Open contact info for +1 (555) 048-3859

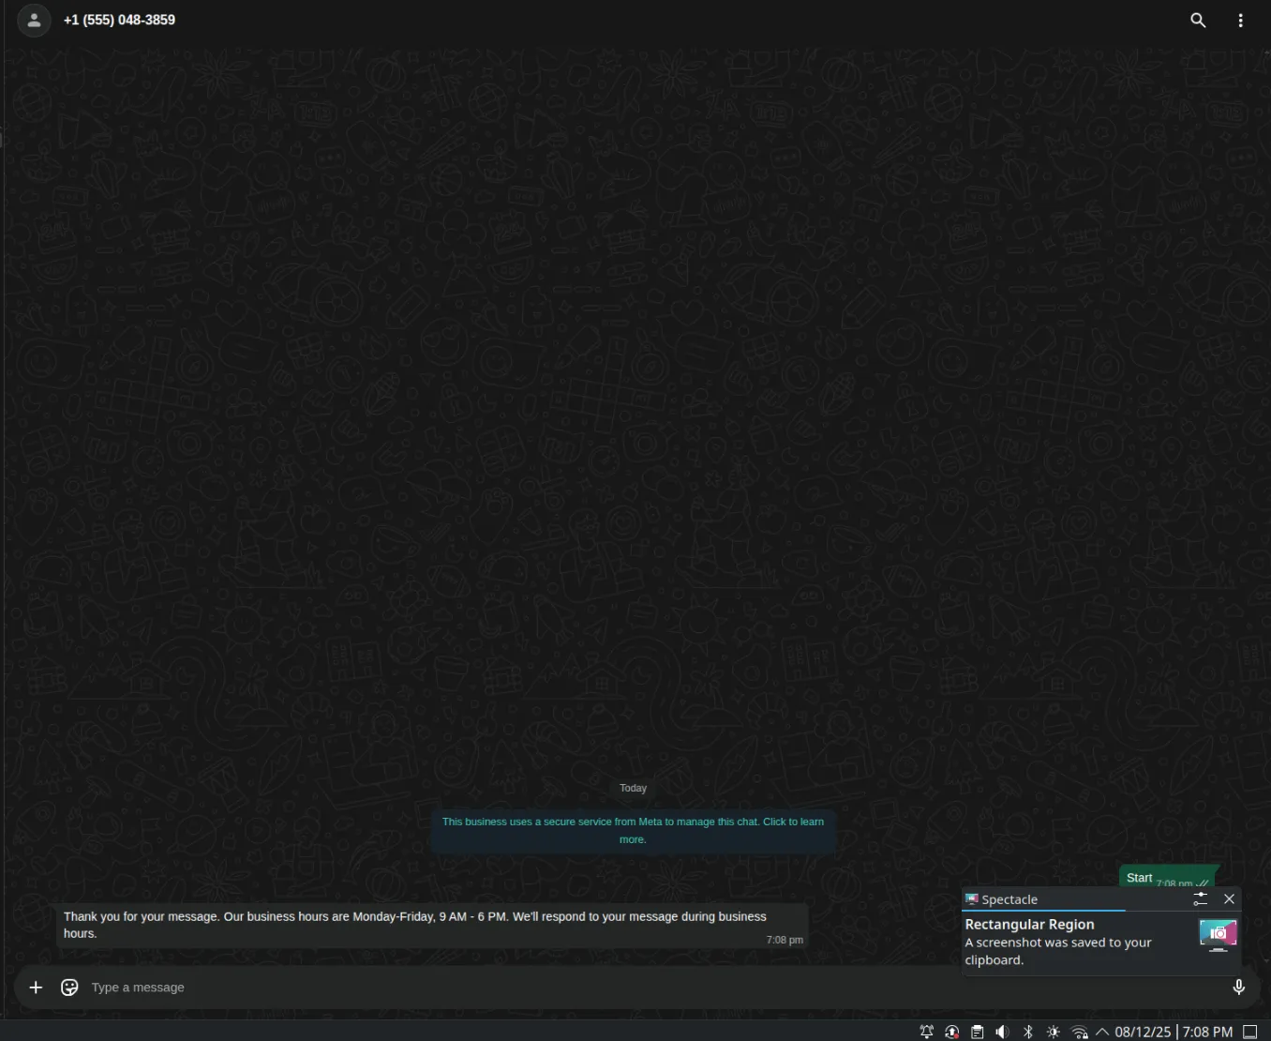tap(119, 20)
